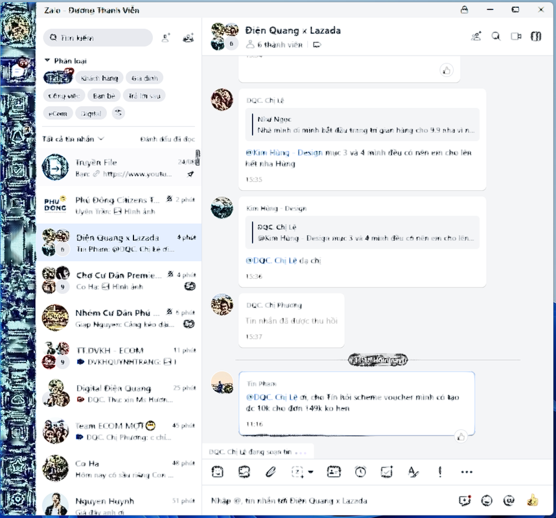Like the message at the top of chat

click(x=446, y=70)
